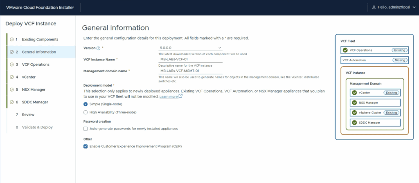The image size is (419, 183).
Task: Open the VCF Operations wizard step
Action: click(x=36, y=65)
